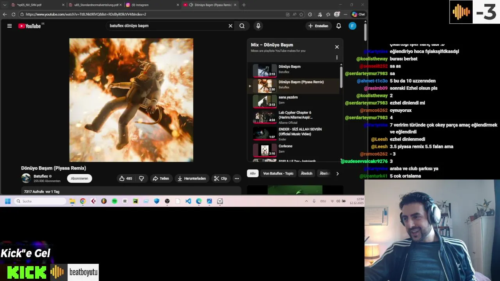Reload the page in browser toolbar
500x281 pixels.
point(13,14)
